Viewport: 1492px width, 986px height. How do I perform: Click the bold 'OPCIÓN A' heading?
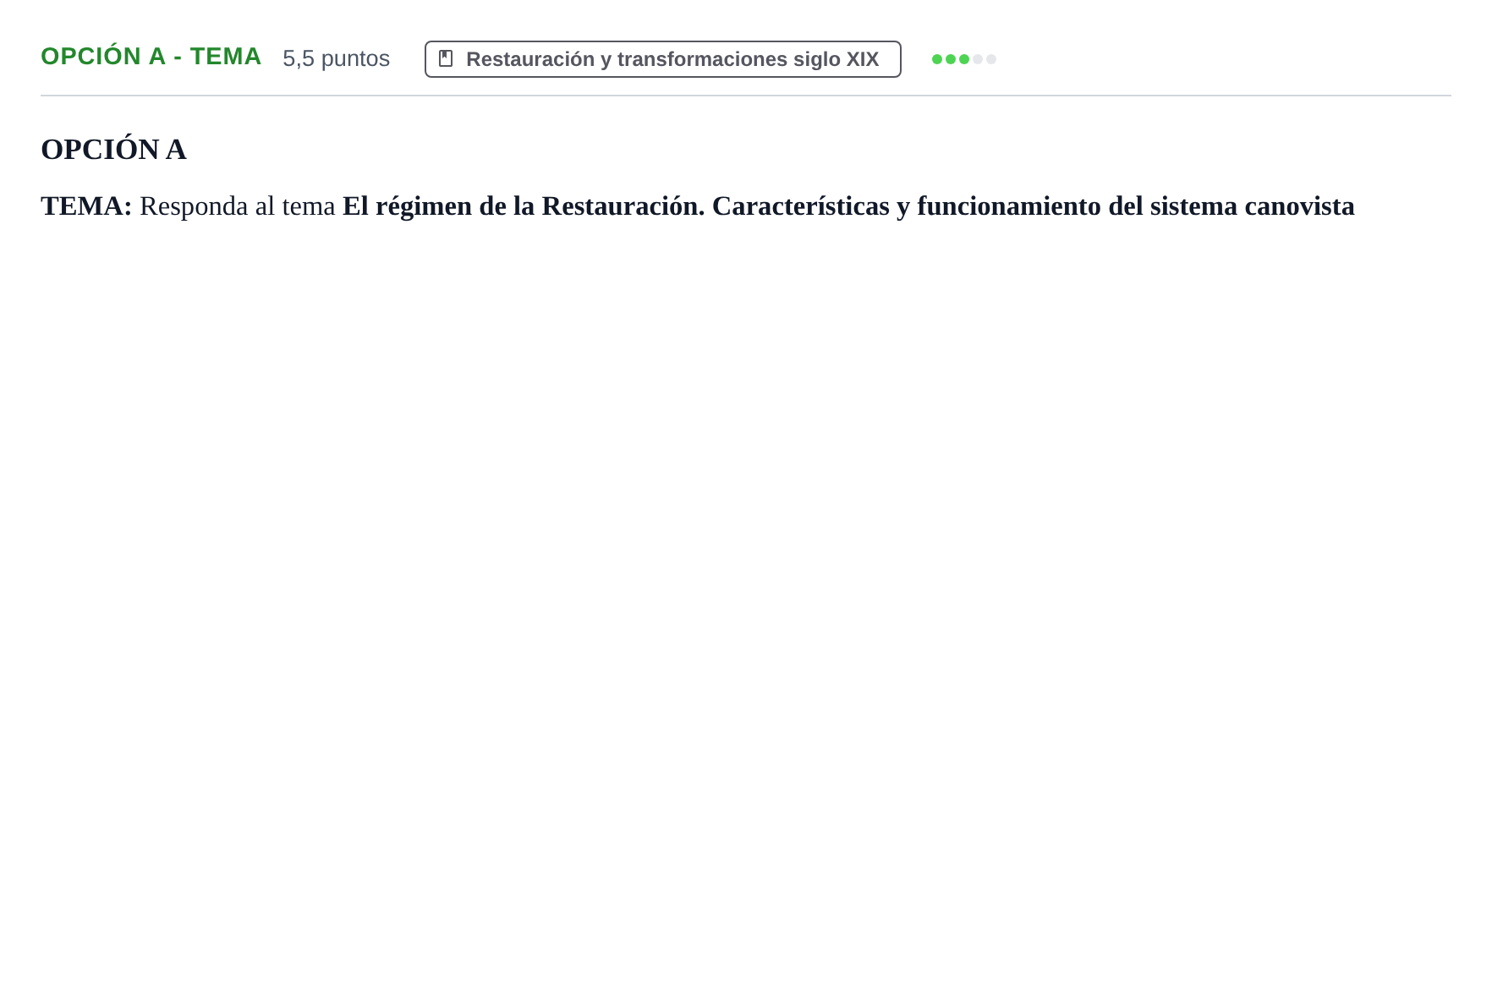tap(113, 150)
